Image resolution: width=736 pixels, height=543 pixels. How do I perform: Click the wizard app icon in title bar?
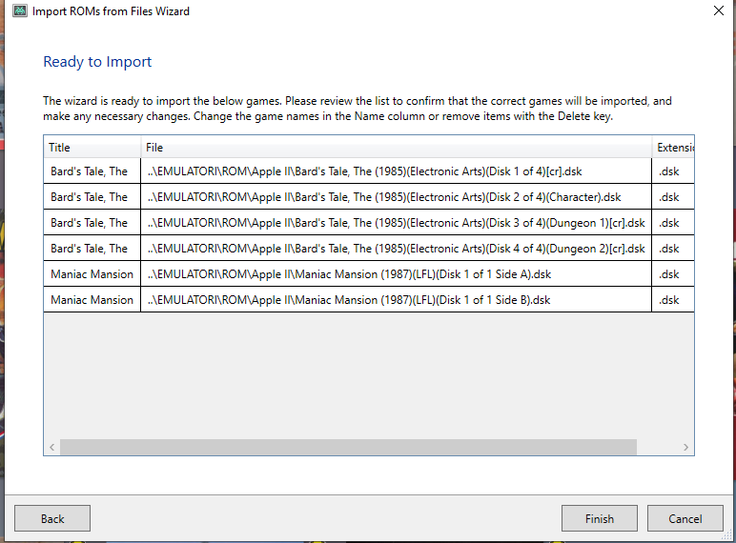pos(20,10)
